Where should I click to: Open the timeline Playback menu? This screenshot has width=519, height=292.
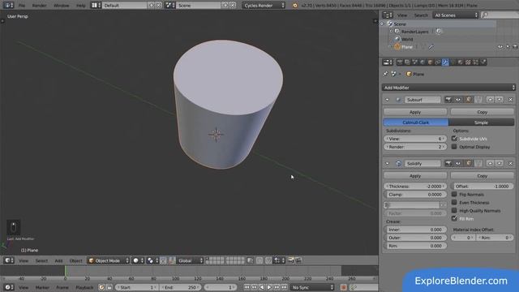[x=84, y=287]
